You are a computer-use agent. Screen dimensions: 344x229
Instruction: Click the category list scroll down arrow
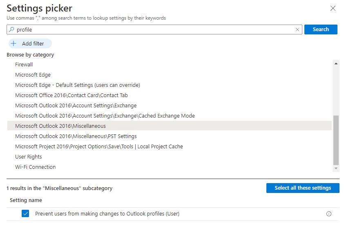click(x=336, y=168)
